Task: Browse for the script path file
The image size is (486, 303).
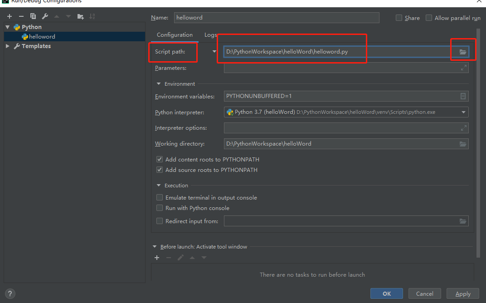Action: click(x=463, y=52)
